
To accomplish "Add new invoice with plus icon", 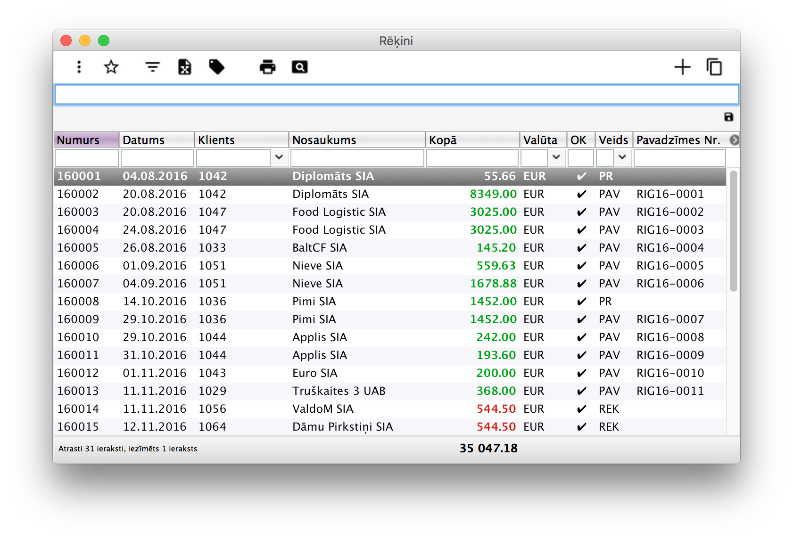I will (x=682, y=67).
